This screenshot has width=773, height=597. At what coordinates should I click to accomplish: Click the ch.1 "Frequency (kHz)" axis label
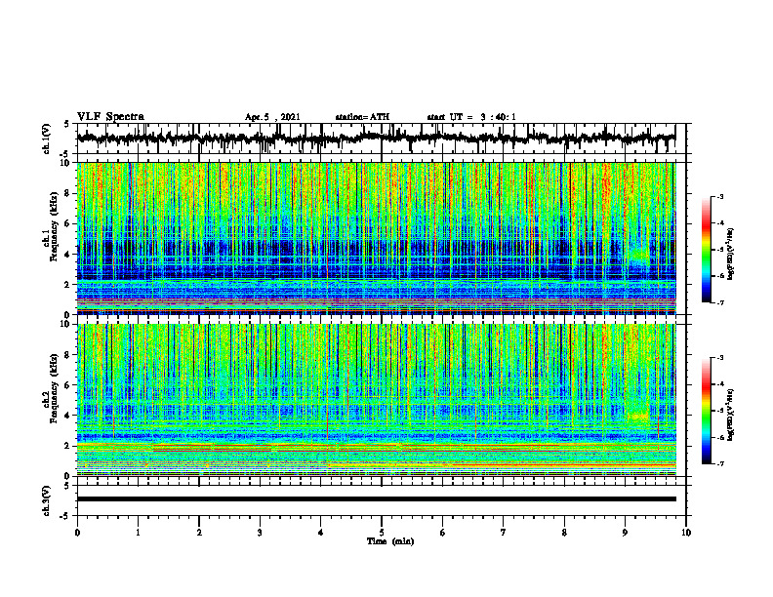54,227
